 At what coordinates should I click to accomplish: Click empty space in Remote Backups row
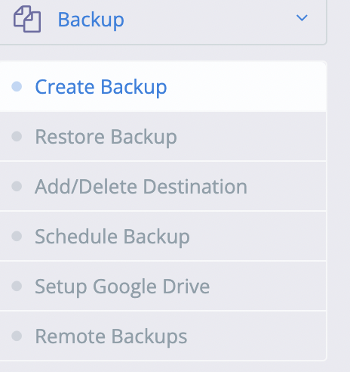[x=256, y=336]
